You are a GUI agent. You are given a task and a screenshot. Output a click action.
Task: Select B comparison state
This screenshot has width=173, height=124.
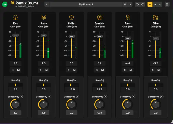[160, 4]
